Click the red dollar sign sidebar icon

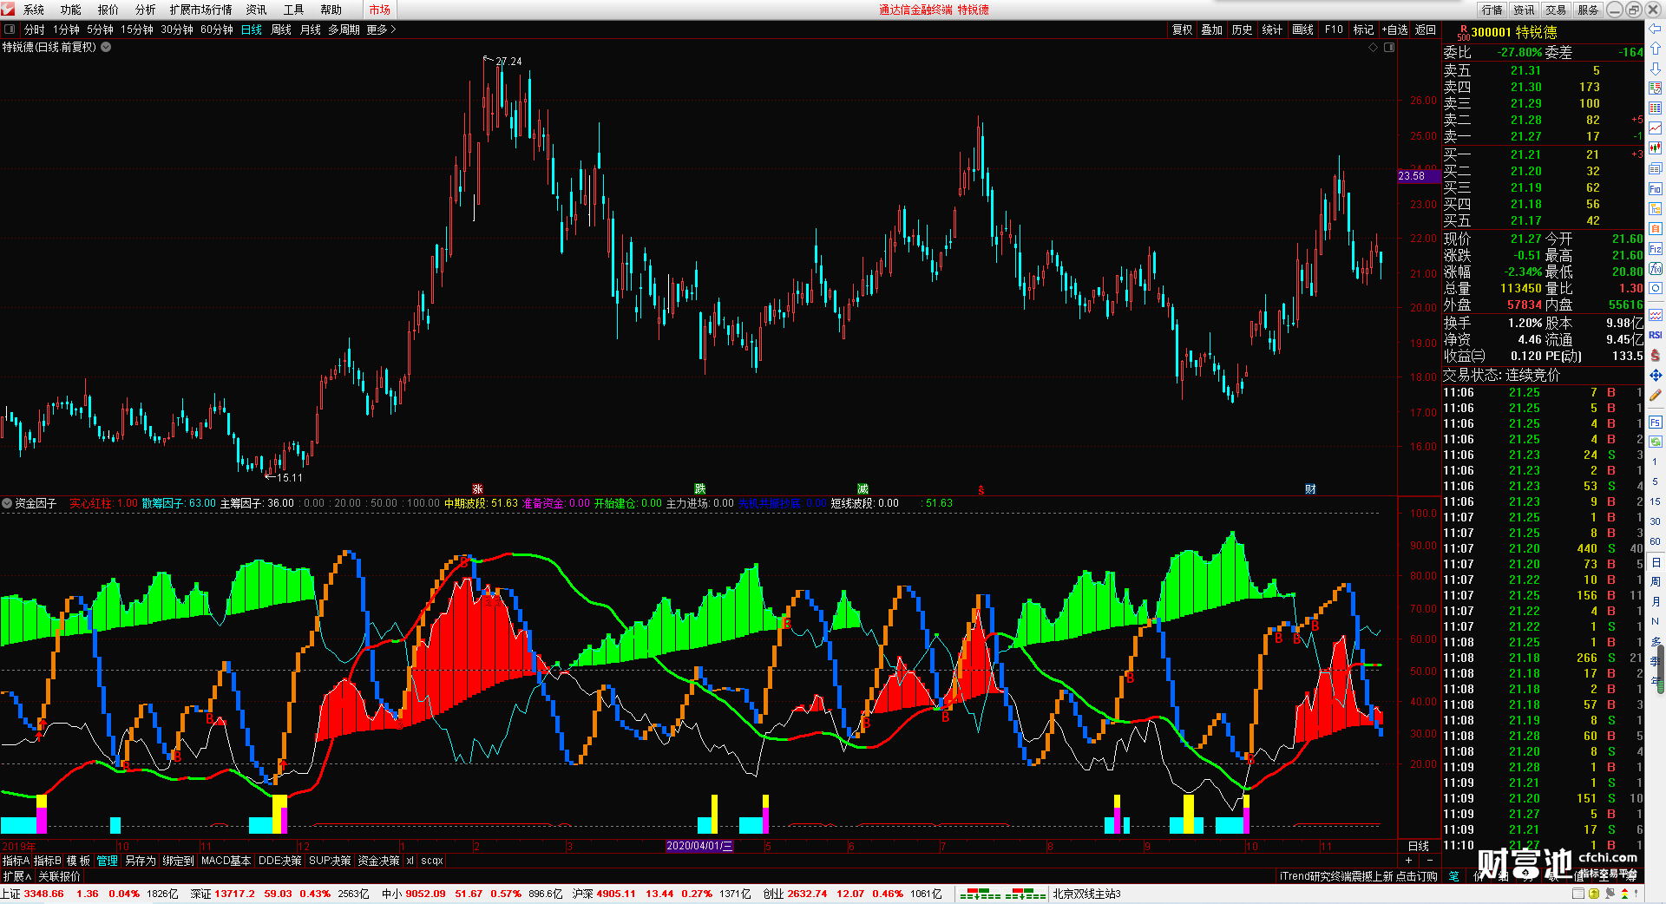click(1656, 355)
